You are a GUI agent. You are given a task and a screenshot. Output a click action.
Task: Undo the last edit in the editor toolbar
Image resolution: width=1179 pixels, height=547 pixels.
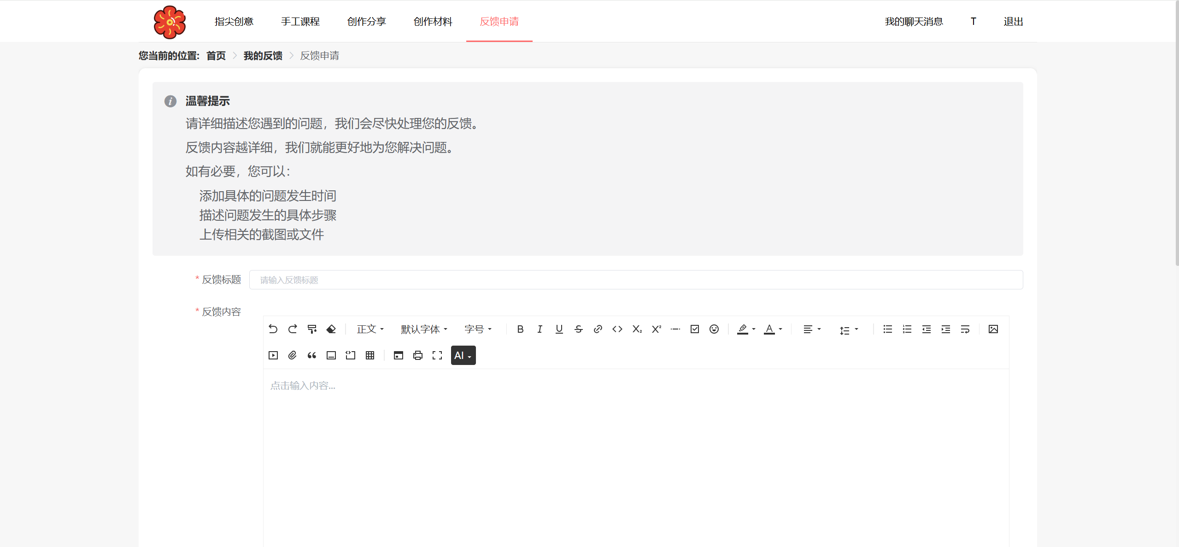point(273,329)
